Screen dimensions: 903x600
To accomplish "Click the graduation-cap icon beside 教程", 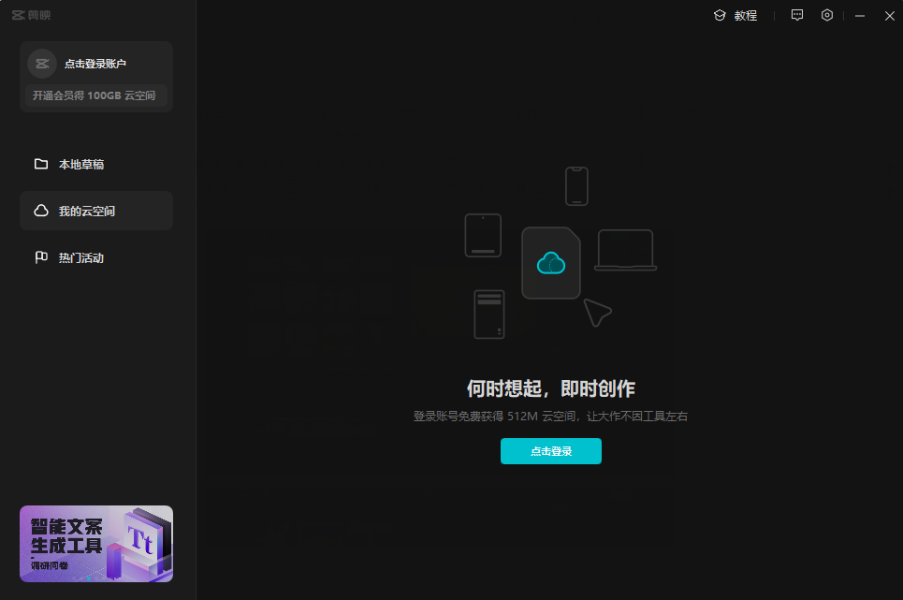I will pyautogui.click(x=719, y=15).
